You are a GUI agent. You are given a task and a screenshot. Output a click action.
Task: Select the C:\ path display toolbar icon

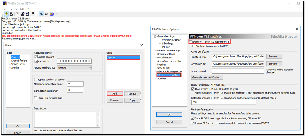coord(46,14)
